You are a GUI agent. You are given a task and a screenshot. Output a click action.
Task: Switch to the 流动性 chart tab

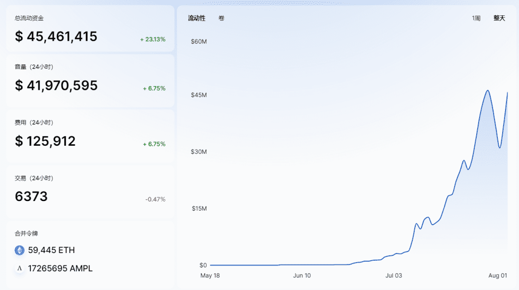197,18
